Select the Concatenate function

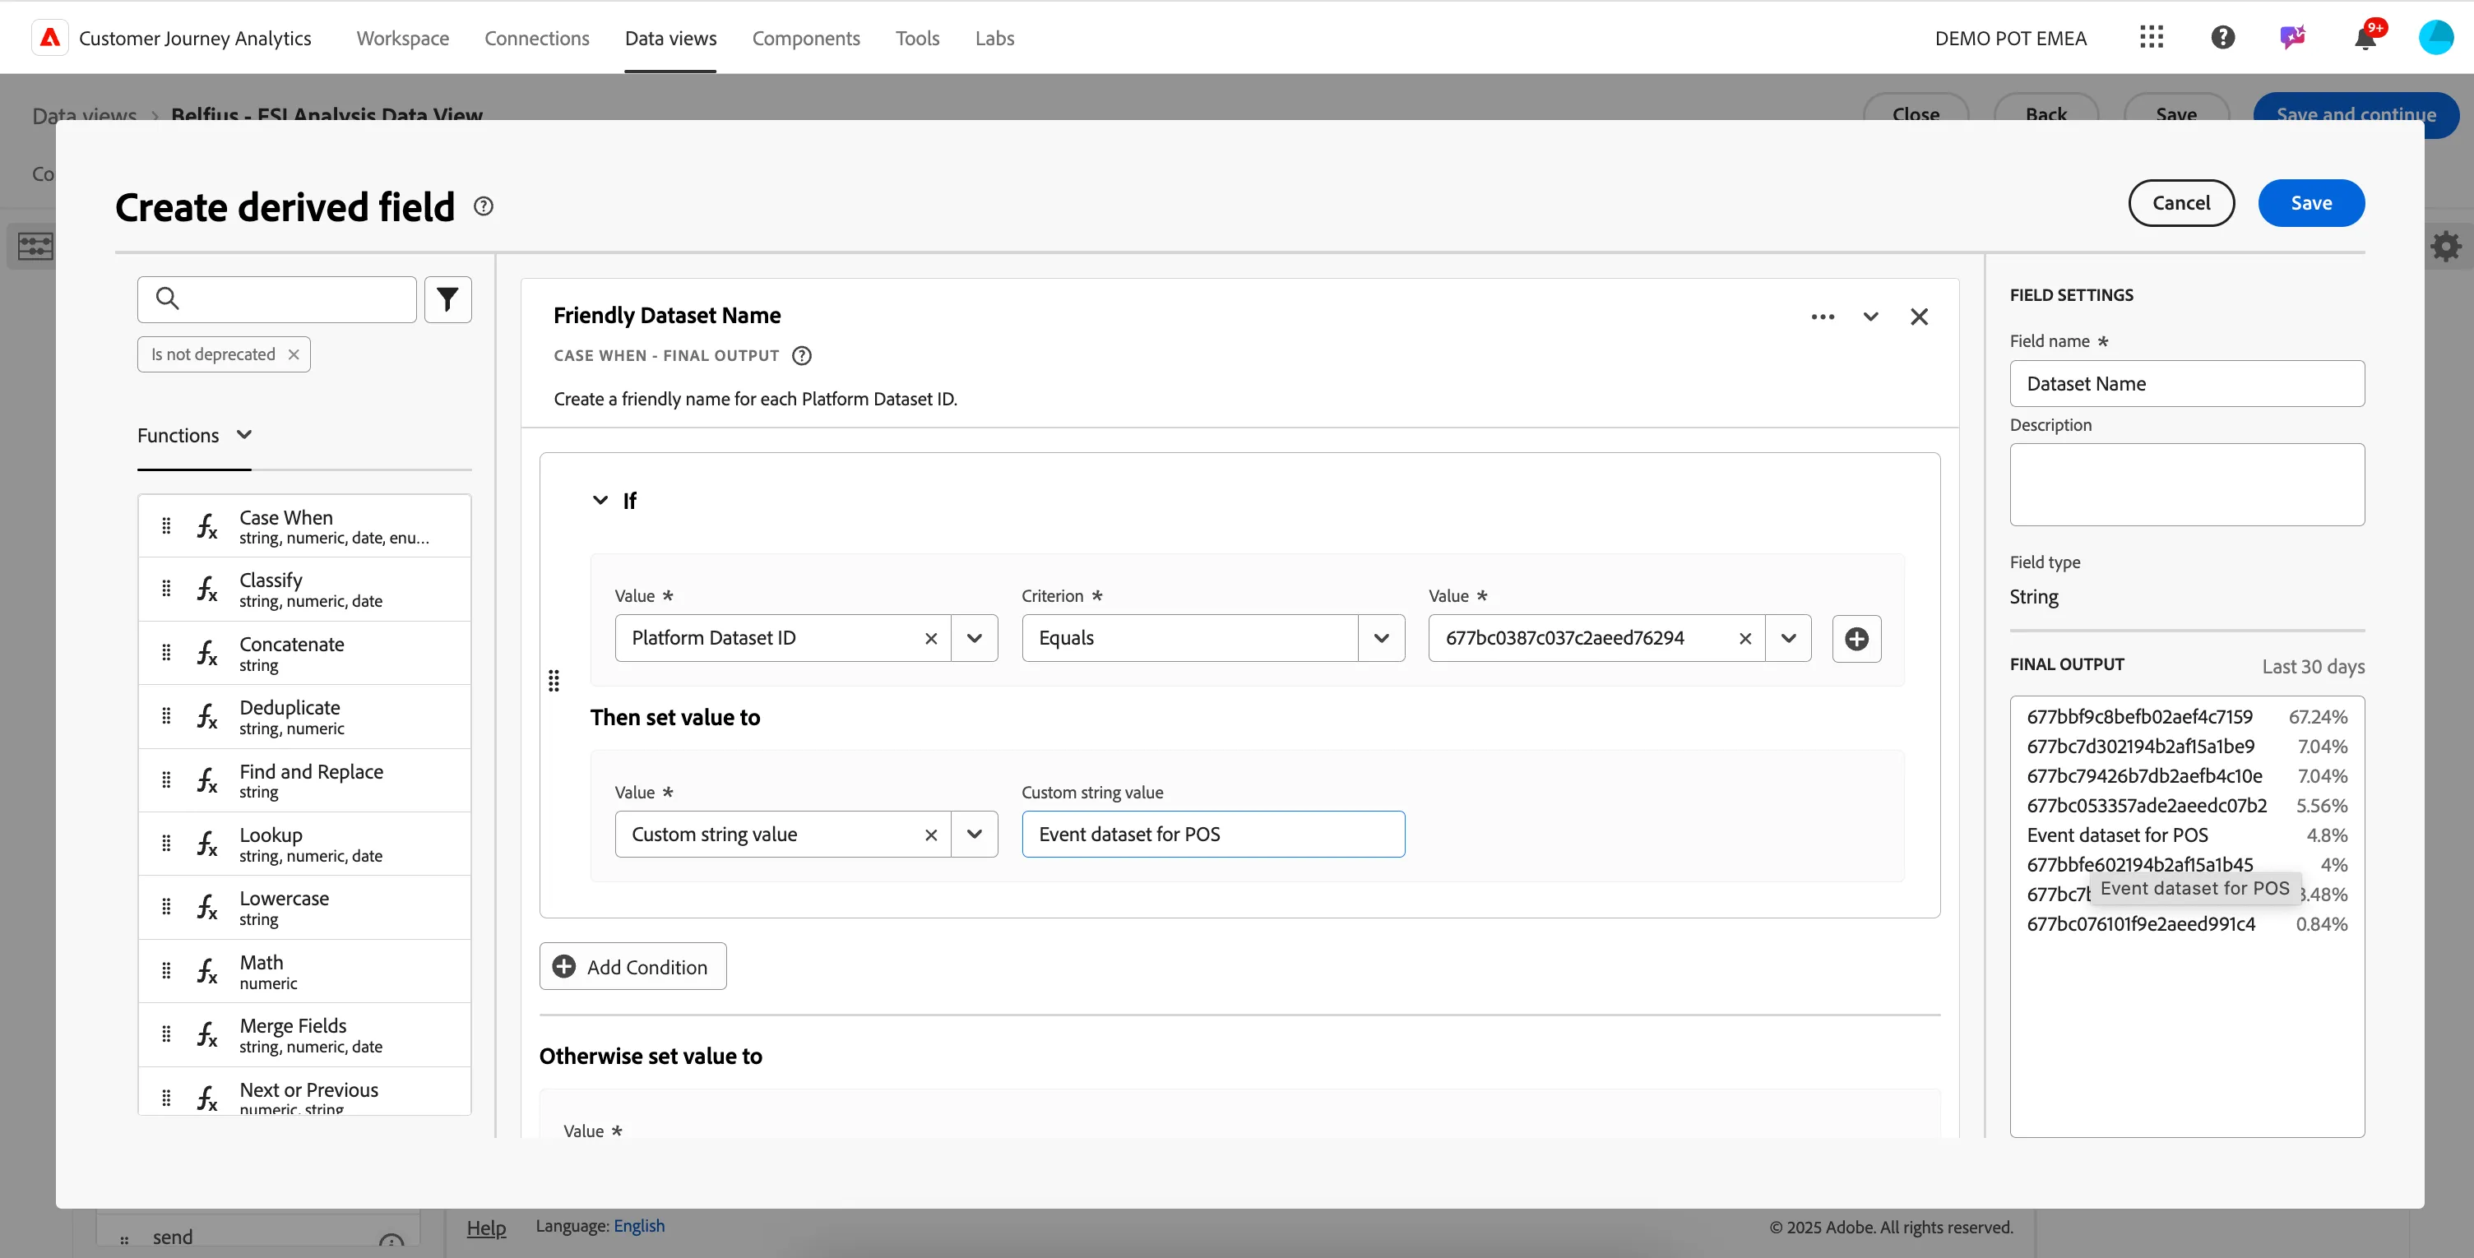click(304, 654)
